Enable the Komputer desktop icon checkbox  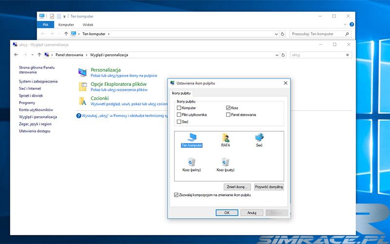coord(179,108)
